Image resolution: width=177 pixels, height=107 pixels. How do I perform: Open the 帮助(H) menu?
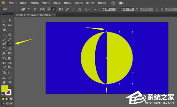point(102,3)
